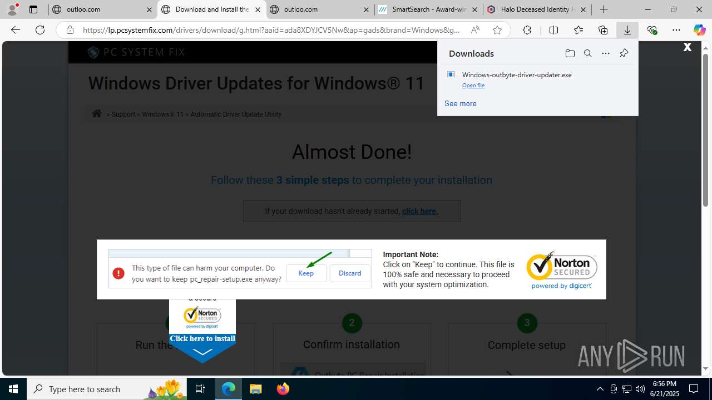Screen dimensions: 712x400
Task: Add page to favorites star
Action: (x=497, y=30)
